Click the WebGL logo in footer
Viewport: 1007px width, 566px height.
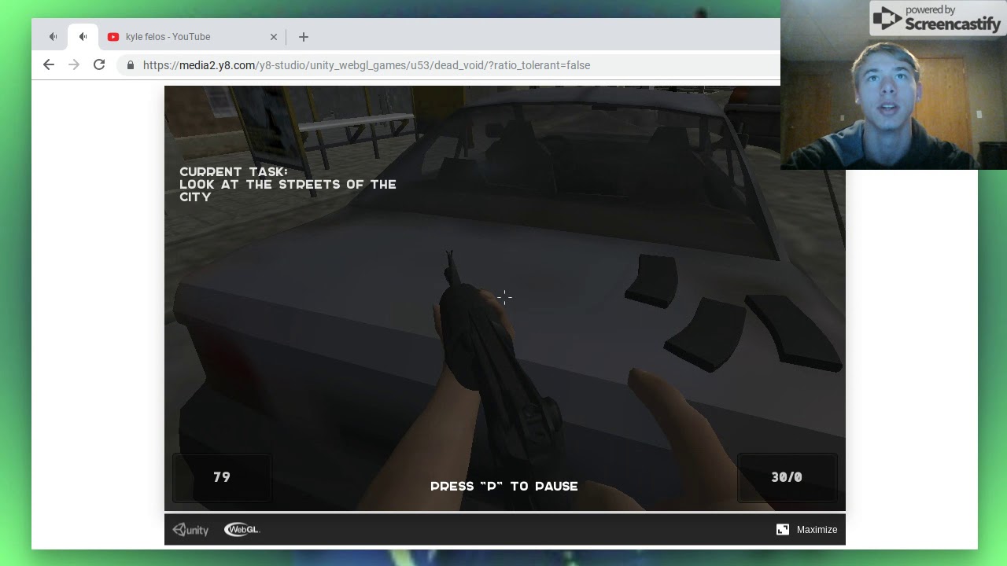click(242, 530)
